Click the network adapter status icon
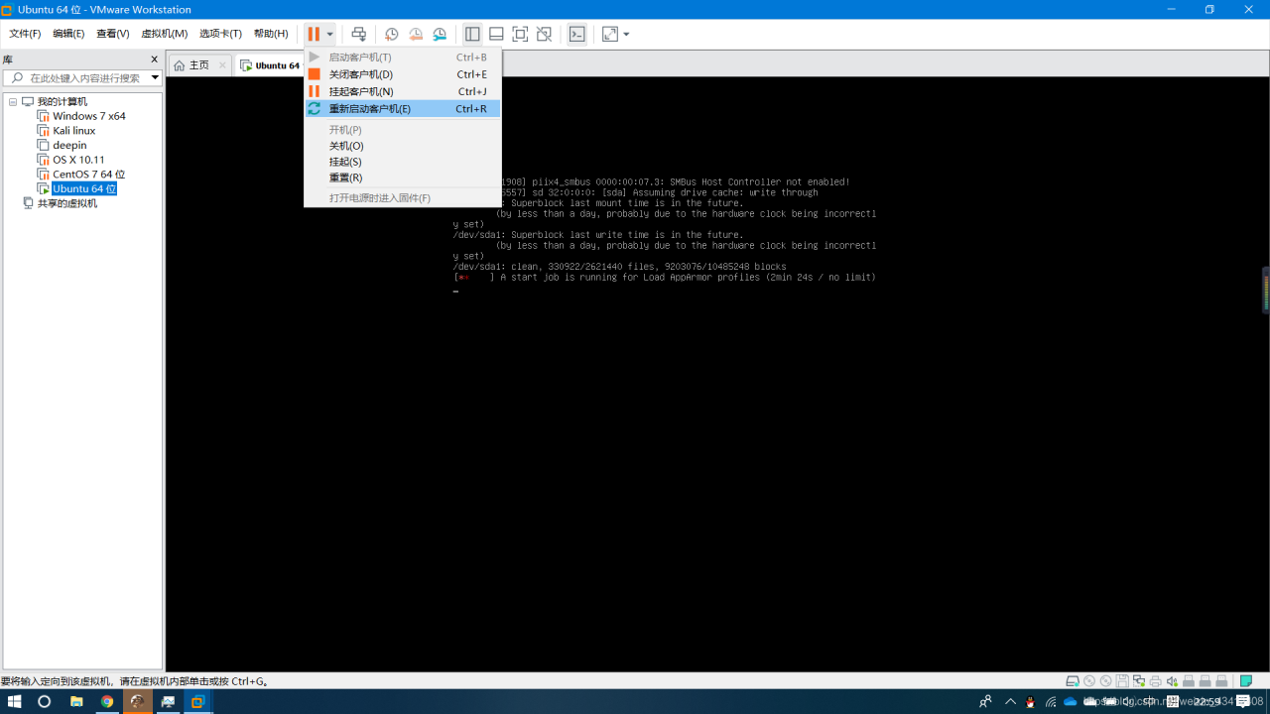The image size is (1270, 714). point(1138,681)
